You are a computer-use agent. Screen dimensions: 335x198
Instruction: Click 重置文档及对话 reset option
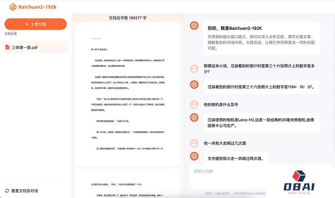coord(24,191)
